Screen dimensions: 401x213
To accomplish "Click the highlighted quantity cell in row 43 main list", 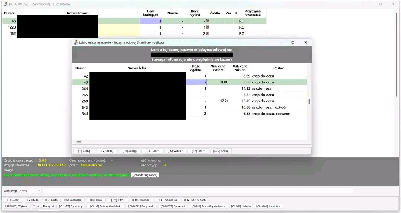I will tap(151, 21).
